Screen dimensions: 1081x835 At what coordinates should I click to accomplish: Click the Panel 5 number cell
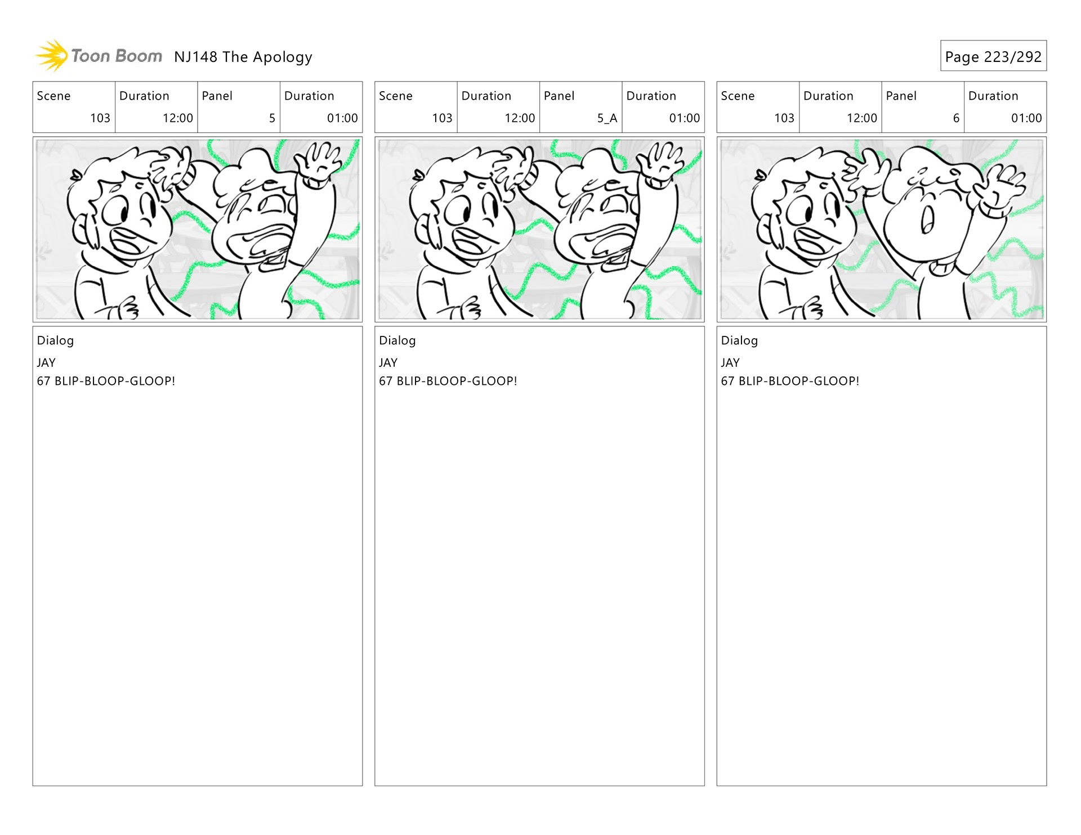point(239,107)
